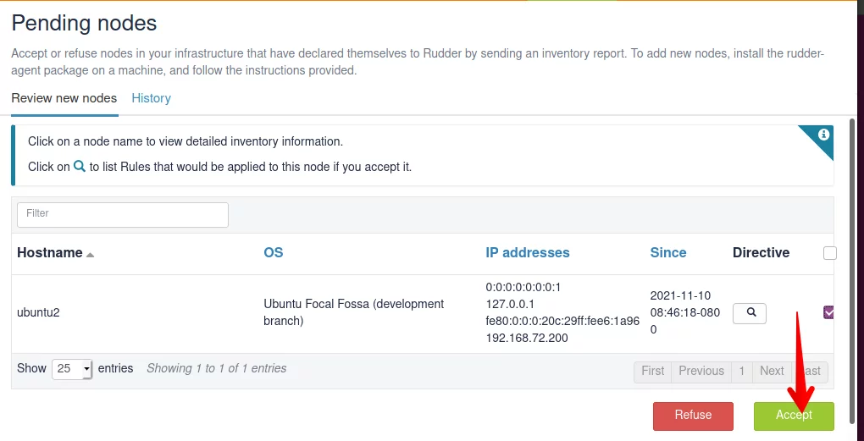
Task: Click the Next pagination button
Action: pyautogui.click(x=772, y=371)
